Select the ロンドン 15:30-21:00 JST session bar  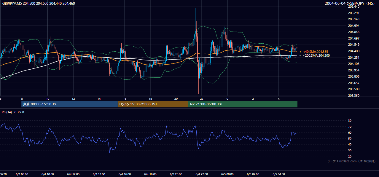pos(153,104)
